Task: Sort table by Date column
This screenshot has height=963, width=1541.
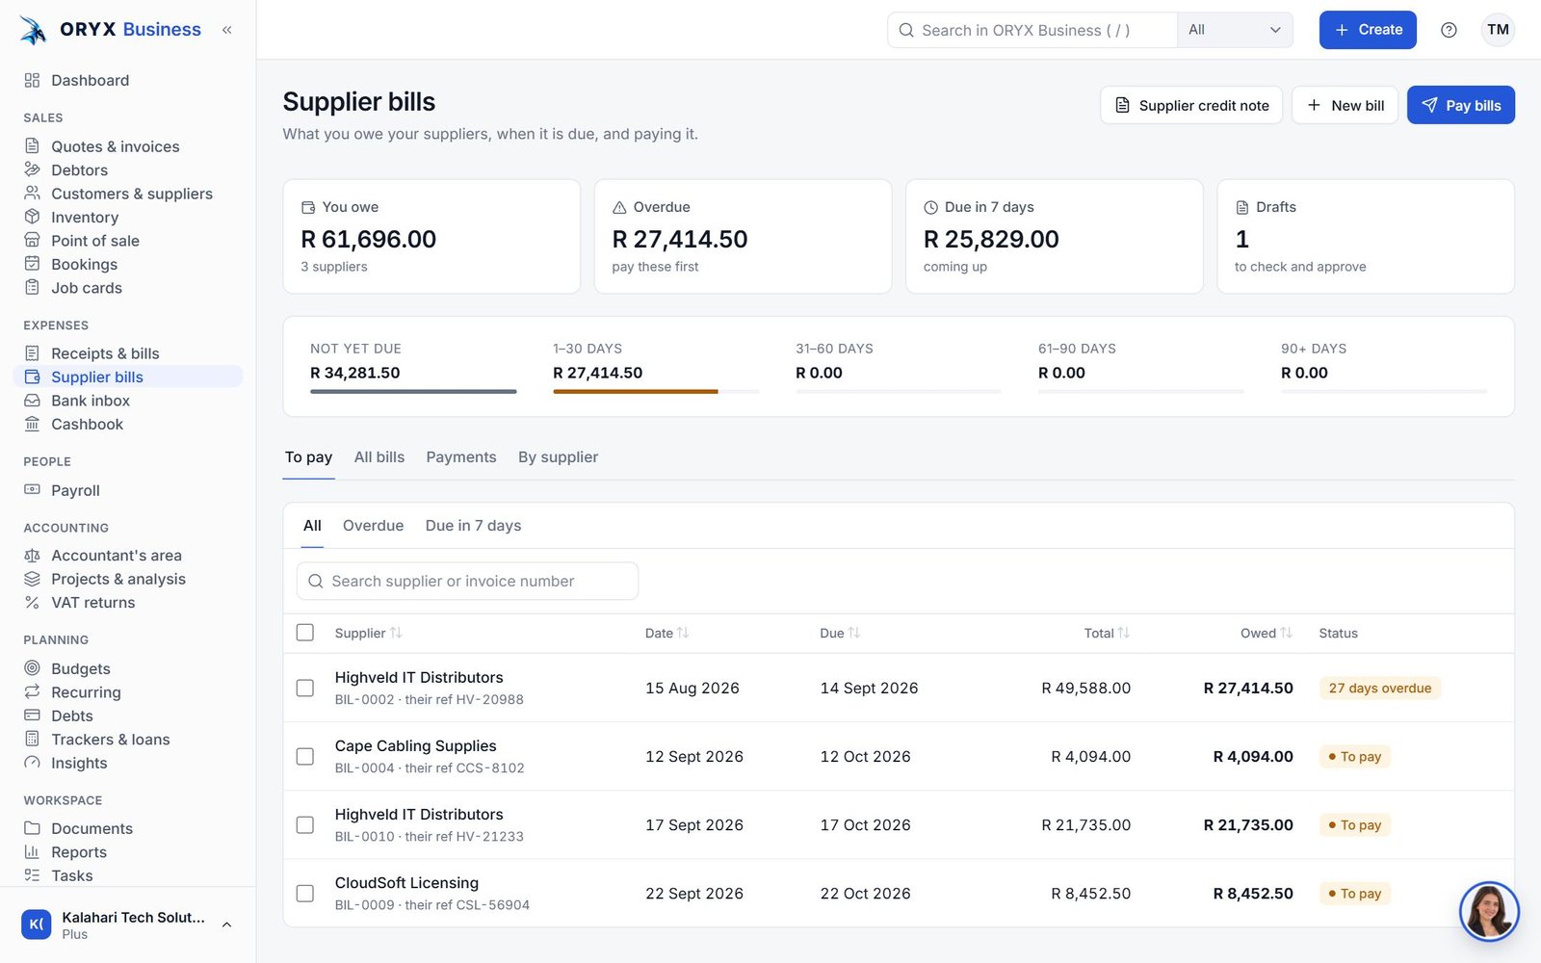Action: pyautogui.click(x=666, y=633)
